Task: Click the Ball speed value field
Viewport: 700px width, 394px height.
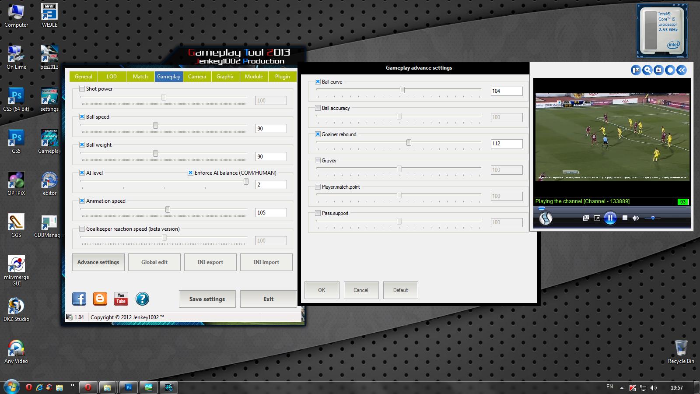Action: (x=271, y=129)
